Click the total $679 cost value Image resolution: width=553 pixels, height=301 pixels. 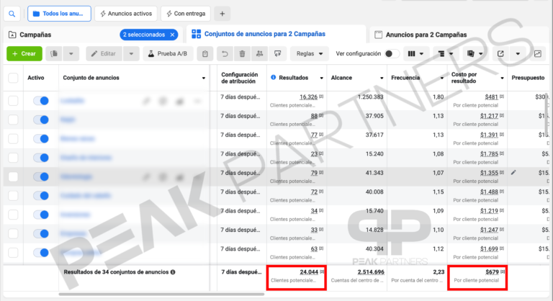(x=492, y=272)
